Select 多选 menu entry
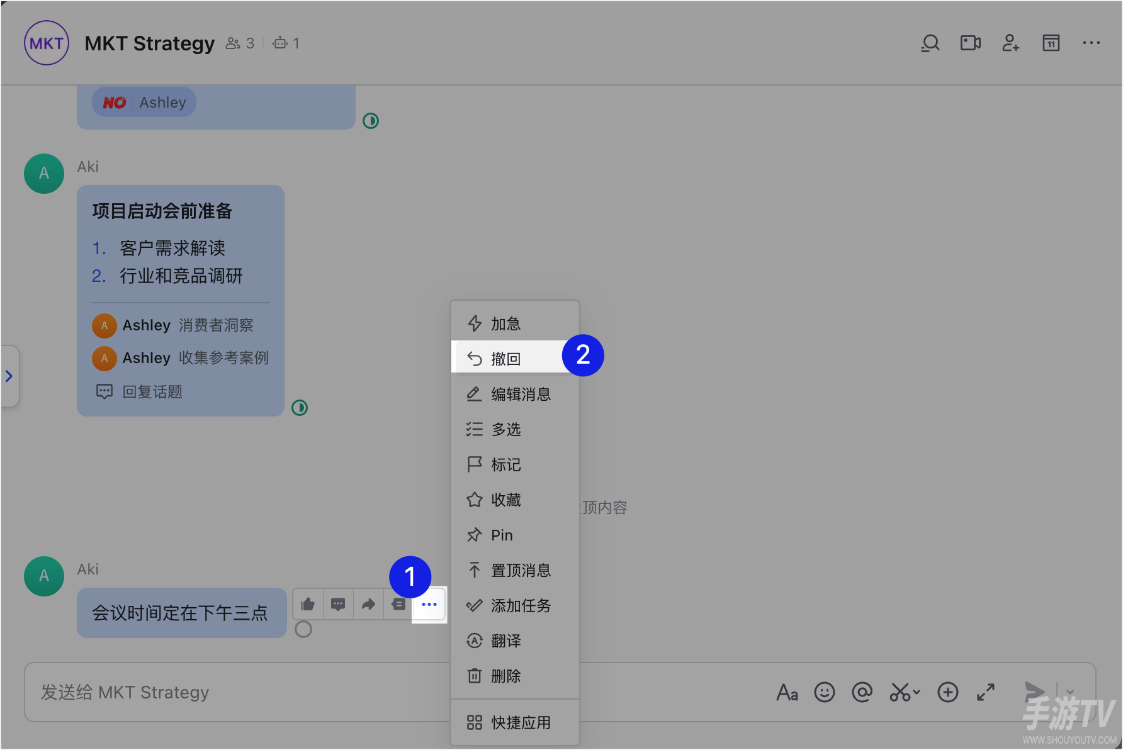This screenshot has width=1123, height=750. tap(515, 430)
